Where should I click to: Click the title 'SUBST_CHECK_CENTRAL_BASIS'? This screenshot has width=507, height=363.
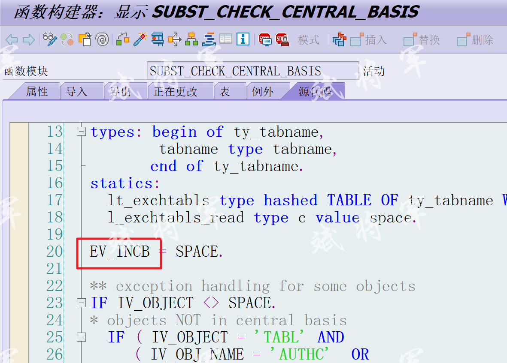point(285,12)
